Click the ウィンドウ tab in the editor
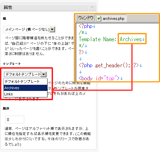This screenshot has width=160, height=152. pos(86,18)
